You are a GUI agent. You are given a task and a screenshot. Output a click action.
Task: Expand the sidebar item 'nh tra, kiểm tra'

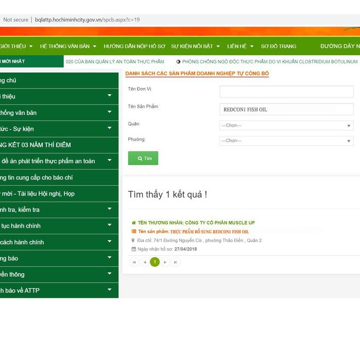tap(59, 210)
